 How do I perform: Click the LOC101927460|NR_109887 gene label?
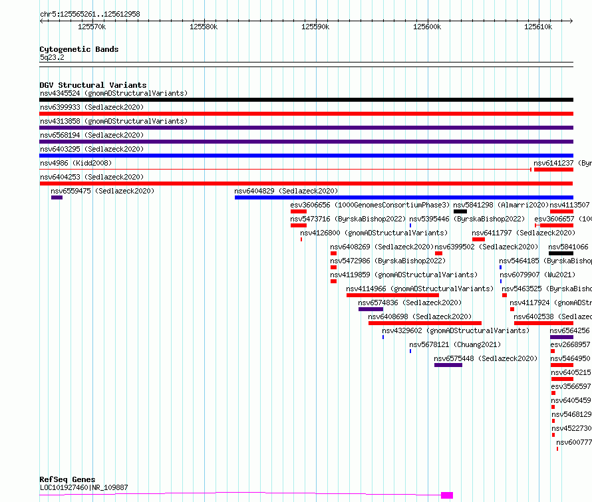pos(84,487)
